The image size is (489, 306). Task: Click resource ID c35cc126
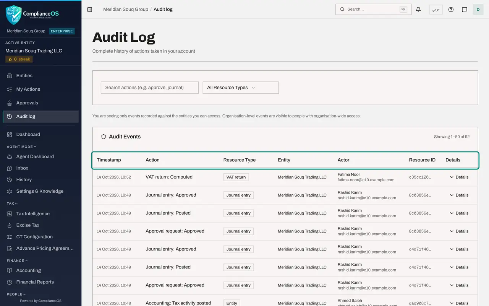tap(420, 177)
